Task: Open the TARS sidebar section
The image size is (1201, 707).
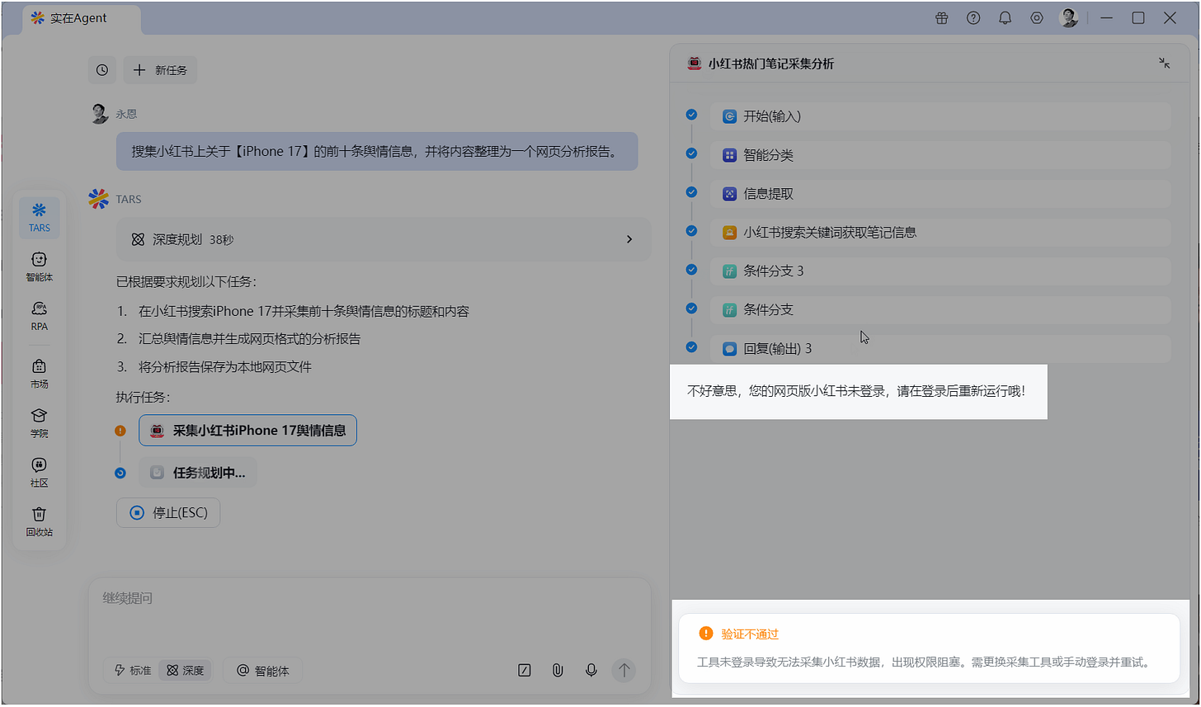Action: point(39,218)
